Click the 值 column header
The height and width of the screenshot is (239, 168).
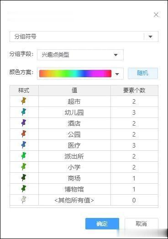pos(74,90)
